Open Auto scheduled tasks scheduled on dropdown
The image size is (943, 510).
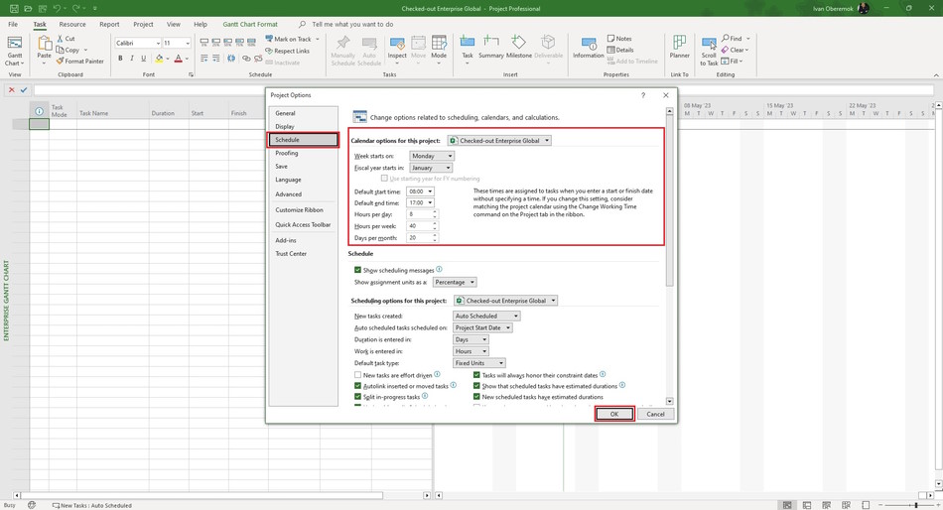[482, 327]
